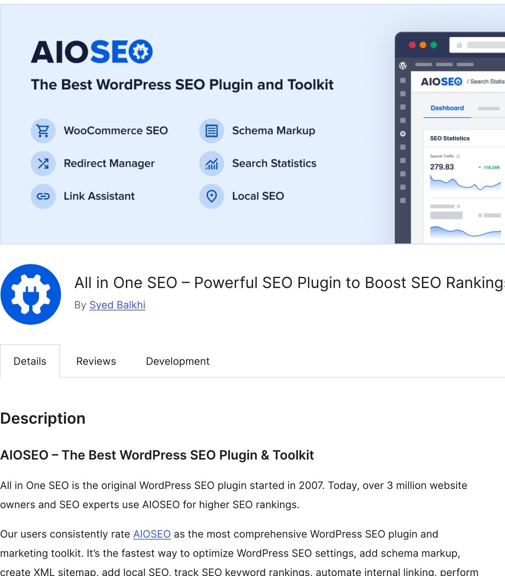
Task: Click the lock icon in the mockup address bar
Action: pos(459,45)
